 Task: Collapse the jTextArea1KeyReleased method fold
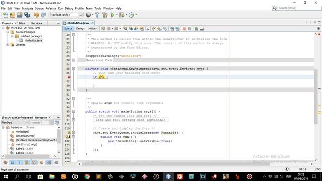(x=74, y=69)
